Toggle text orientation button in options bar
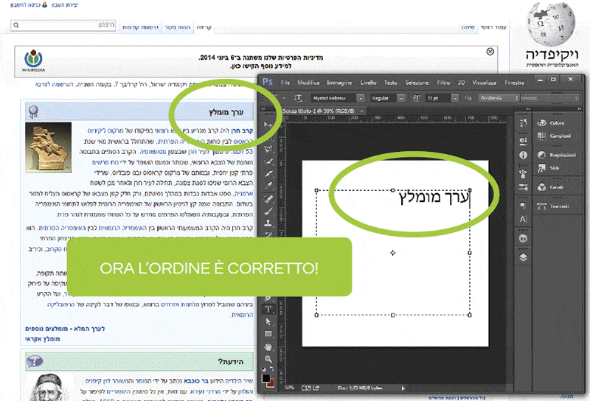The width and height of the screenshot is (590, 401). 299,97
